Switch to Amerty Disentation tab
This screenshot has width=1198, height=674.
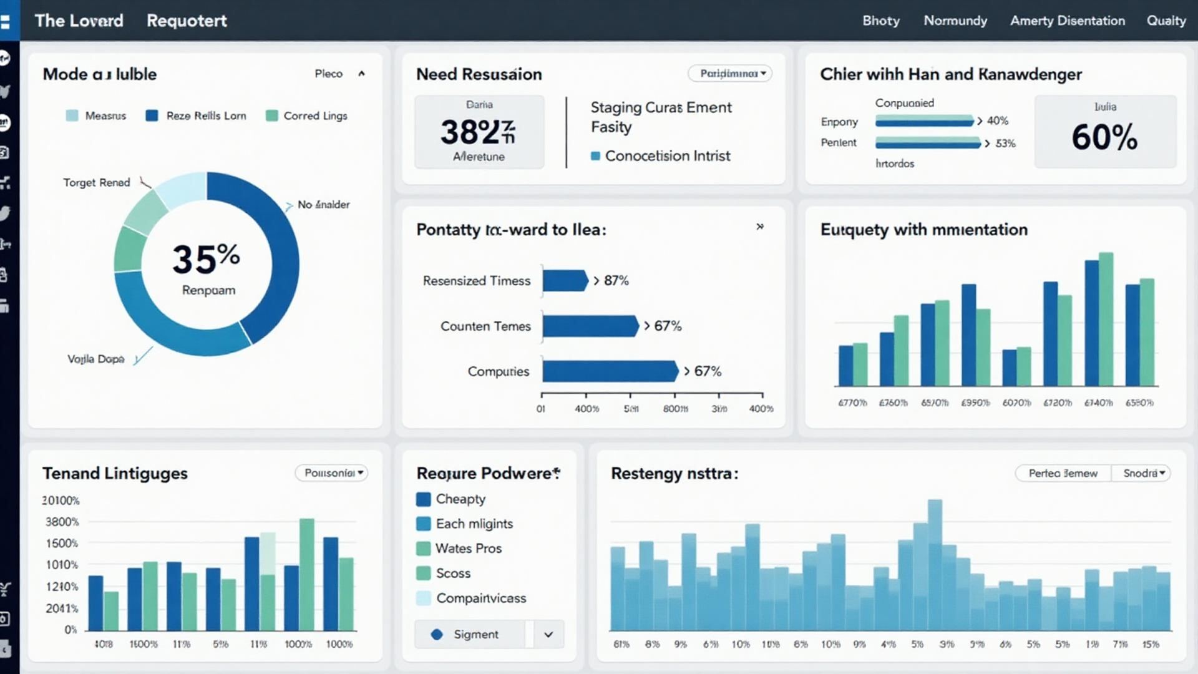click(x=1068, y=21)
